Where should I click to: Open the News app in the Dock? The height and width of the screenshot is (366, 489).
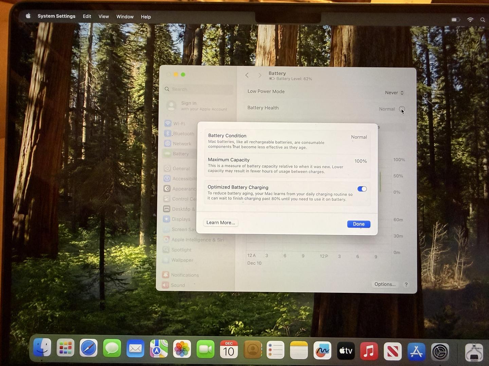[393, 351]
